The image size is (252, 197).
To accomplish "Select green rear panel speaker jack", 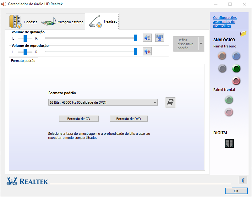I will coord(236,68).
